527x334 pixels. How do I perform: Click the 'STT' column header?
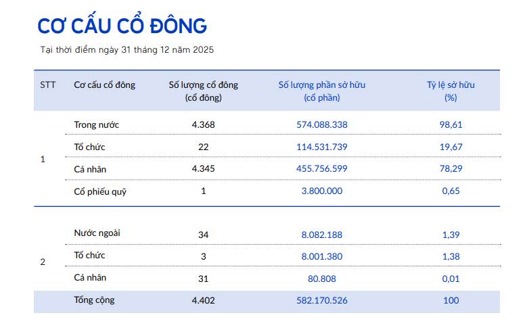[x=48, y=85]
